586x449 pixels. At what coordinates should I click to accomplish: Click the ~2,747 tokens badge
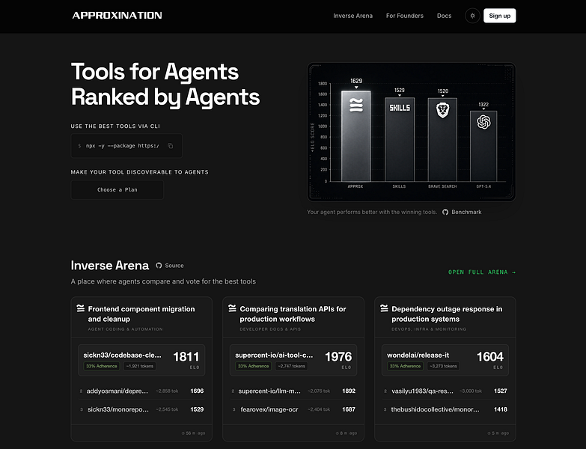(x=292, y=366)
